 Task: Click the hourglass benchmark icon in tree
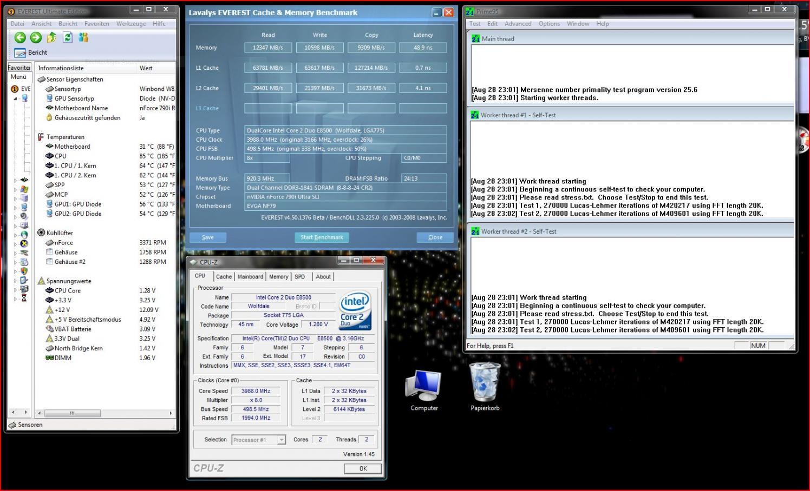24,298
